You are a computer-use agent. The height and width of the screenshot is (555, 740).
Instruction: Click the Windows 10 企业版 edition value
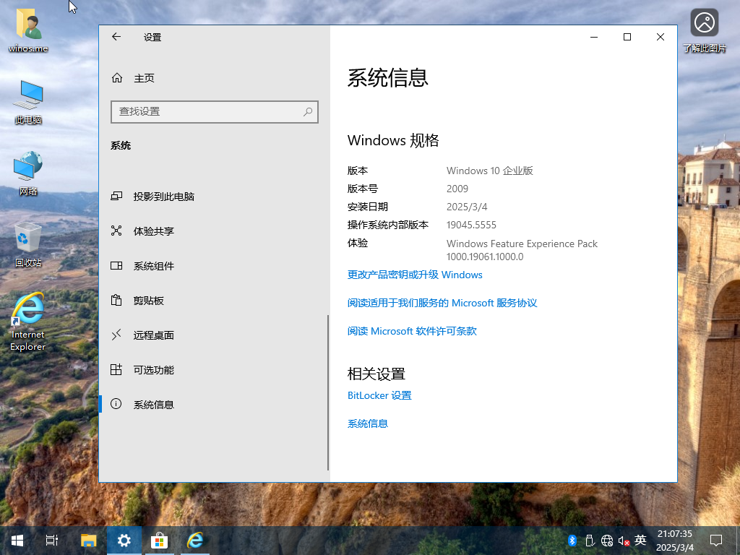click(x=490, y=171)
